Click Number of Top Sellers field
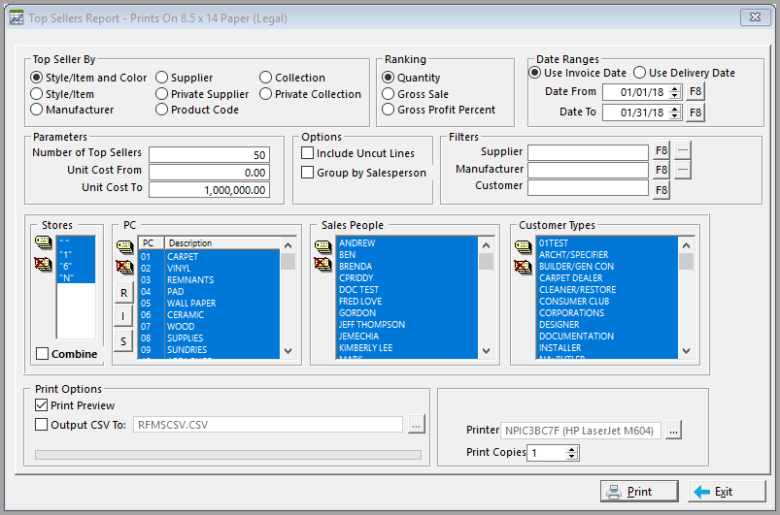The height and width of the screenshot is (515, 780). tap(210, 154)
